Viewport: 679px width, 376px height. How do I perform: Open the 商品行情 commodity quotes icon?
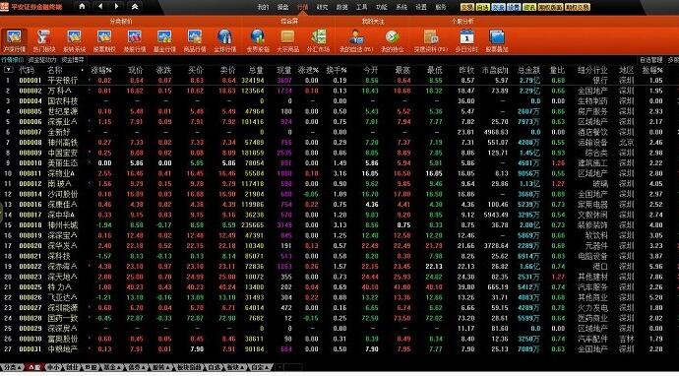(195, 40)
